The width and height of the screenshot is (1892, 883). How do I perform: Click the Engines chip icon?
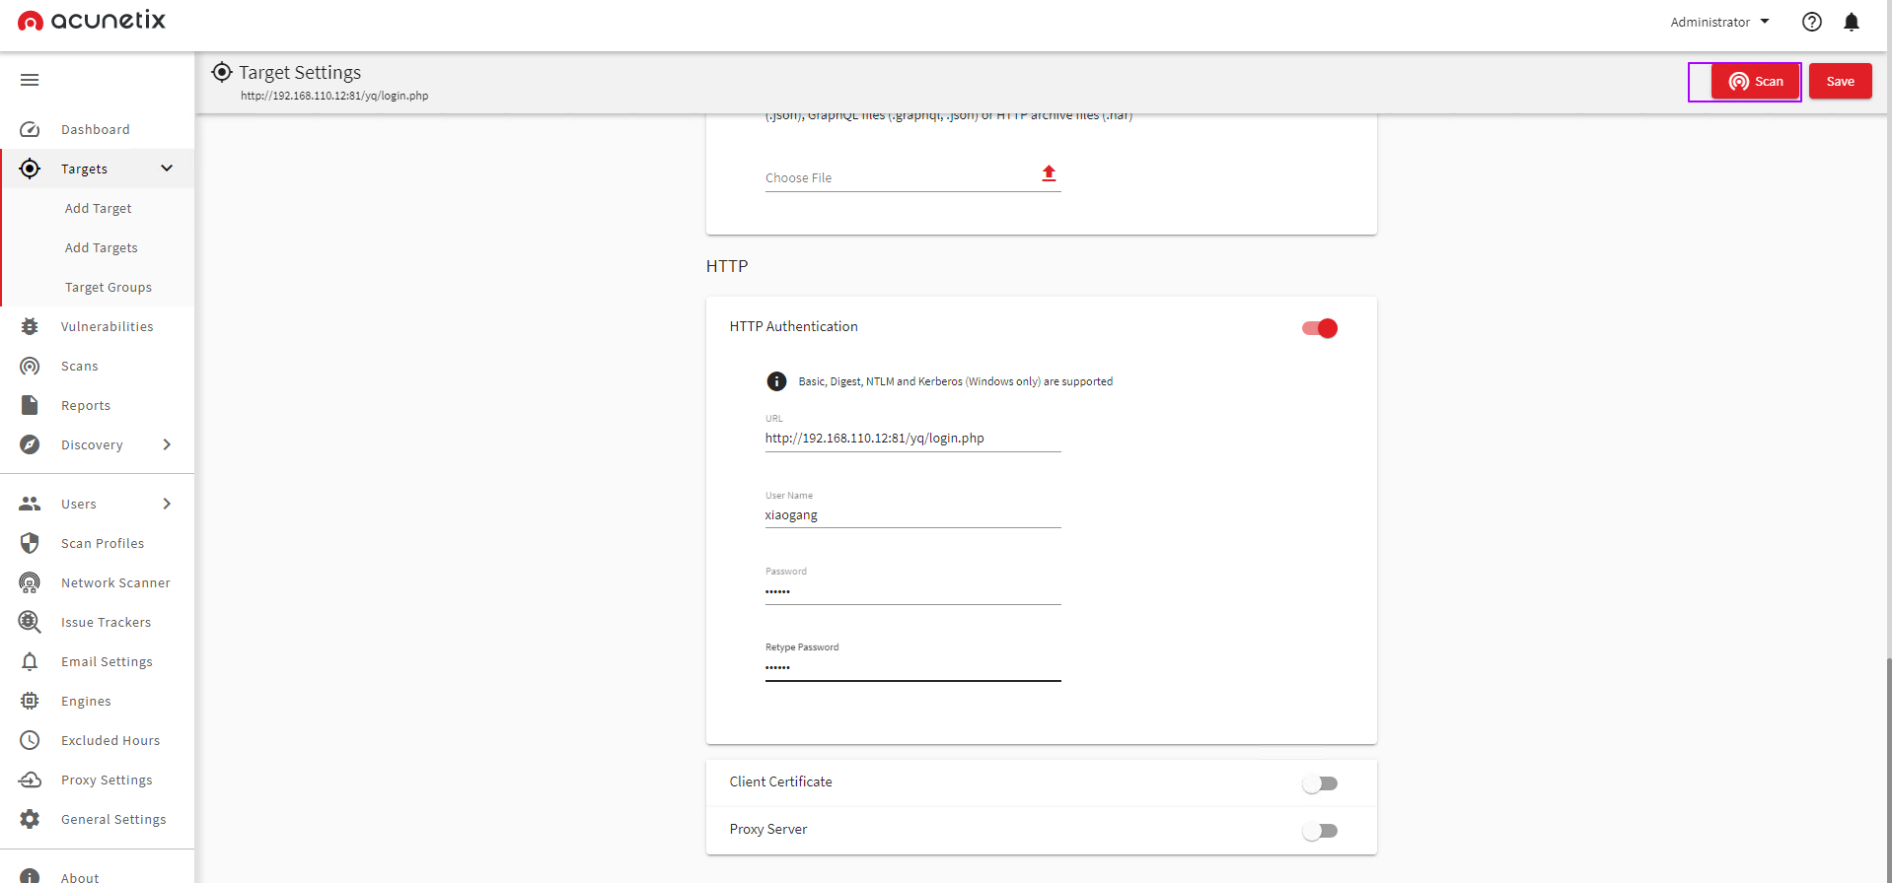(30, 701)
